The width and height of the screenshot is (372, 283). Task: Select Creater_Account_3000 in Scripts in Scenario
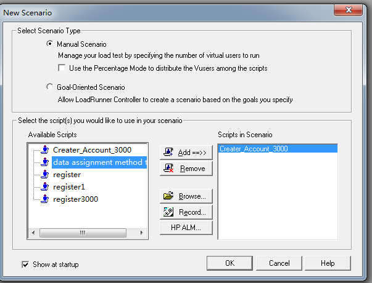pyautogui.click(x=278, y=149)
